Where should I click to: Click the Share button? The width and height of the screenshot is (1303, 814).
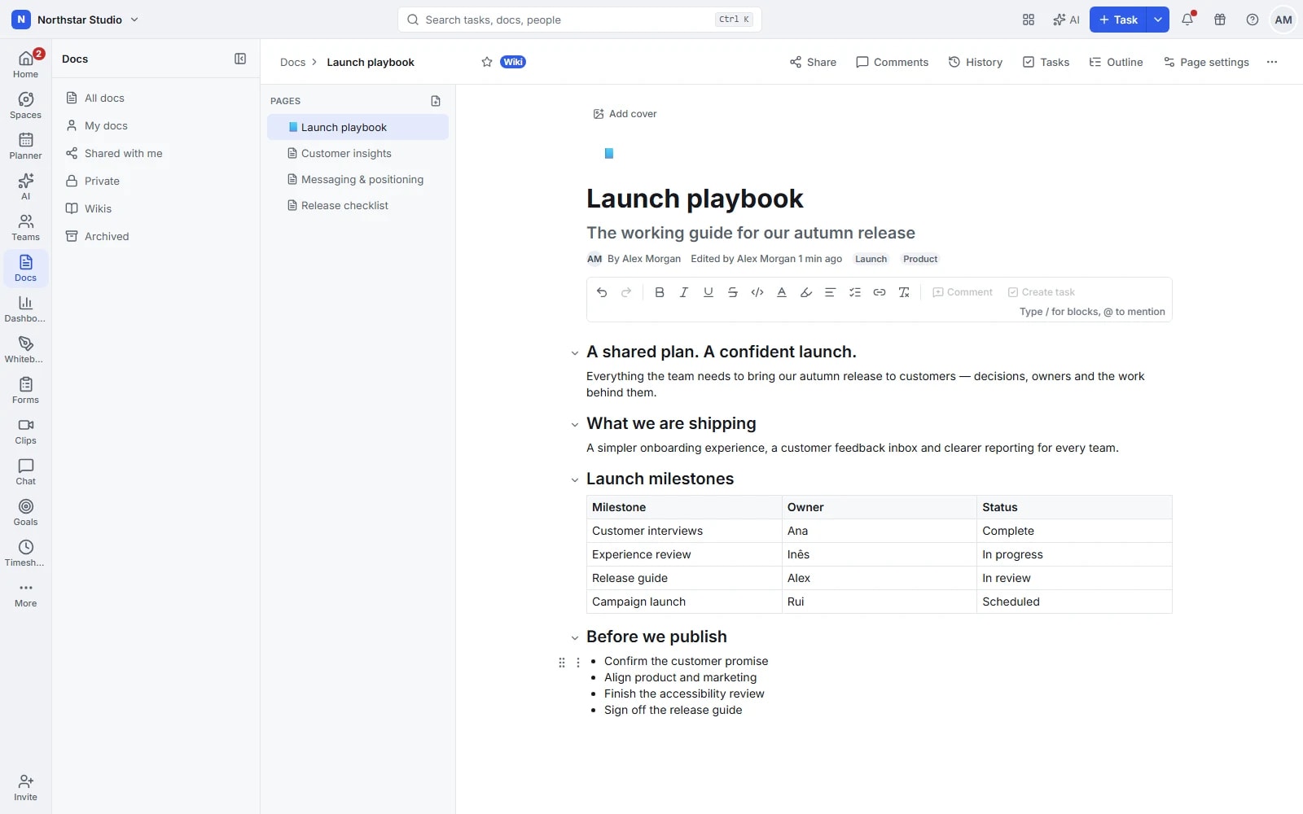[x=813, y=62]
